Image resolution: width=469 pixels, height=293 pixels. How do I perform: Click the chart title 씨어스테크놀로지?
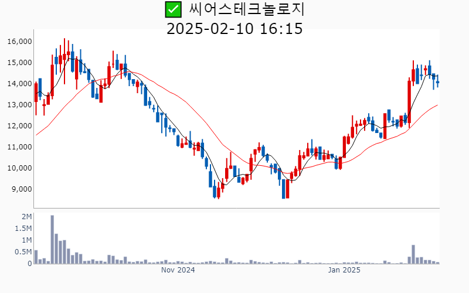point(247,9)
